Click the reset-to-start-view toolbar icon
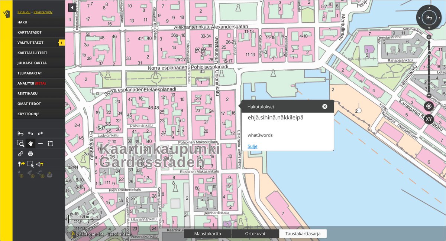The width and height of the screenshot is (446, 241). pos(21,133)
